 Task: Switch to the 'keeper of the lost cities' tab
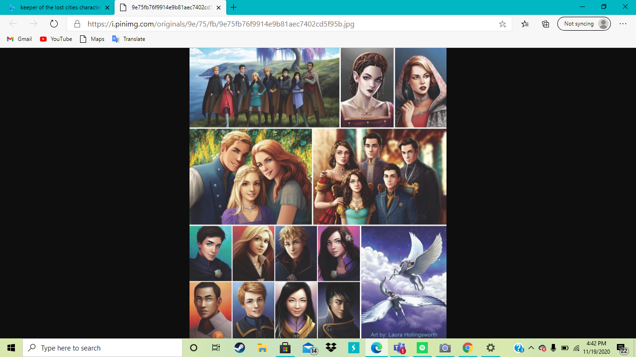58,7
